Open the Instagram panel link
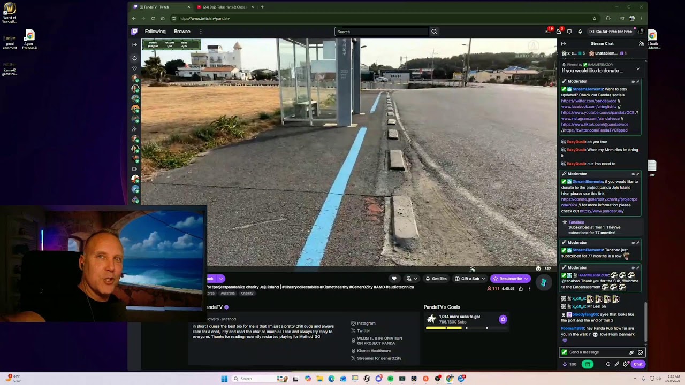This screenshot has height=385, width=685. (363, 324)
